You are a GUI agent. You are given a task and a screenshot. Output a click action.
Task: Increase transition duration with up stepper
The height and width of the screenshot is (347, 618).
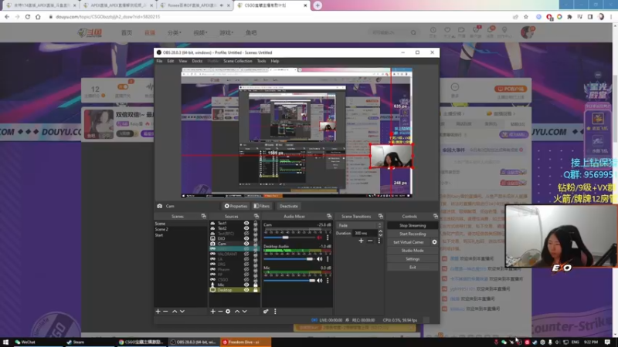[x=380, y=232]
